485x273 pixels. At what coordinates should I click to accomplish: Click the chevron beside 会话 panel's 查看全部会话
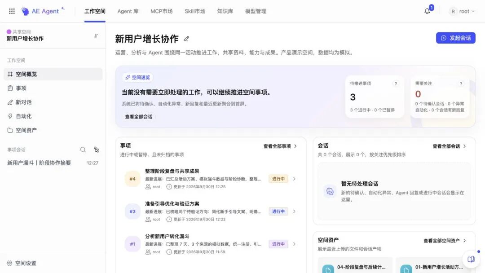click(x=465, y=146)
